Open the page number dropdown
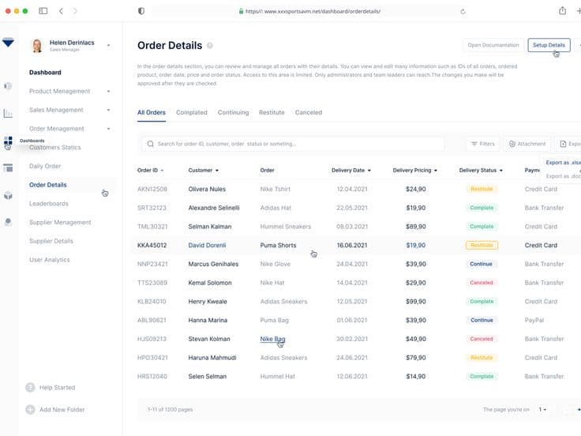The width and height of the screenshot is (581, 436). [x=542, y=410]
